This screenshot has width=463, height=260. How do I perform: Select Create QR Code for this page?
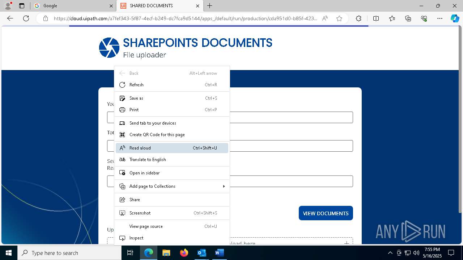coord(172,135)
